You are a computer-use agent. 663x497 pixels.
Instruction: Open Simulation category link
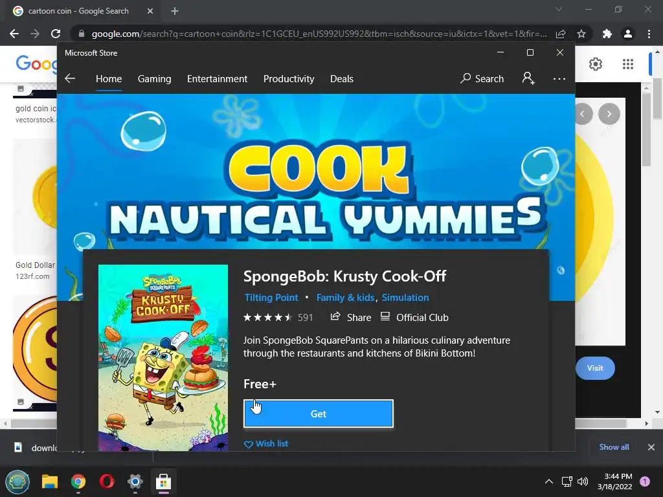point(405,298)
